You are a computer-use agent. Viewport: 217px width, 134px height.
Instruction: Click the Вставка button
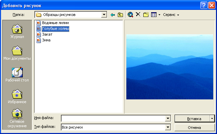pyautogui.click(x=192, y=119)
